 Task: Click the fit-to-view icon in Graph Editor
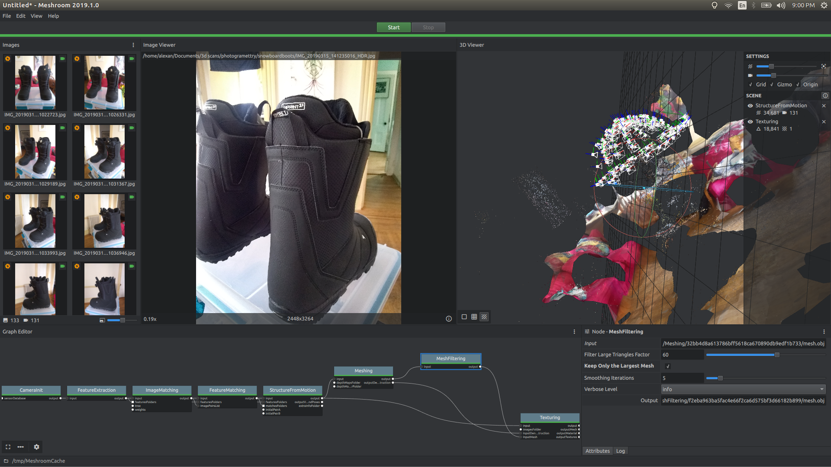point(8,447)
